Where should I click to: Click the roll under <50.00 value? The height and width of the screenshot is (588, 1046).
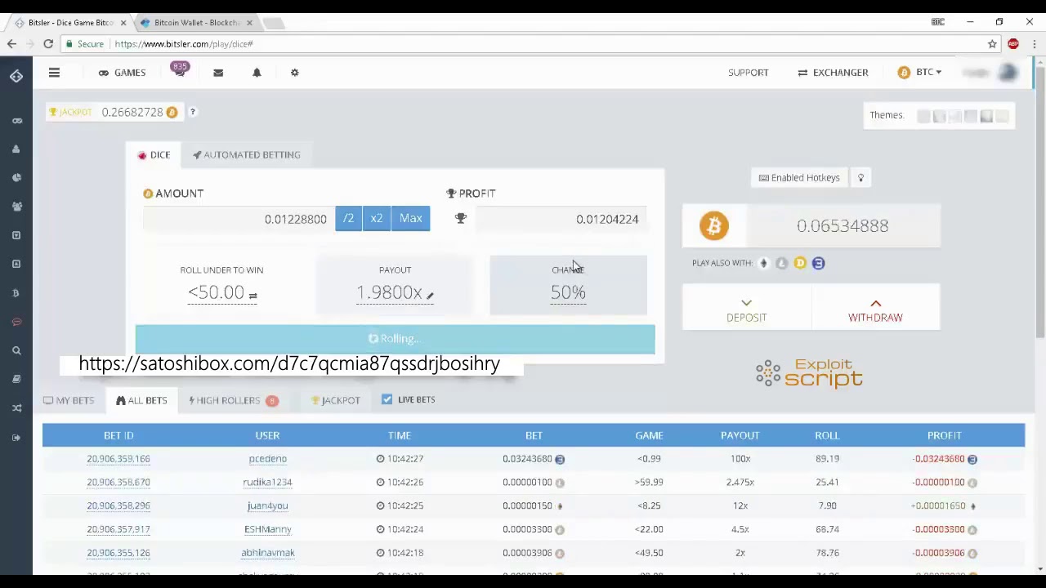216,292
